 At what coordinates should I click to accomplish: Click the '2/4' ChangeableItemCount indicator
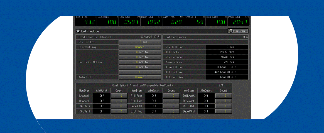tap(221, 85)
